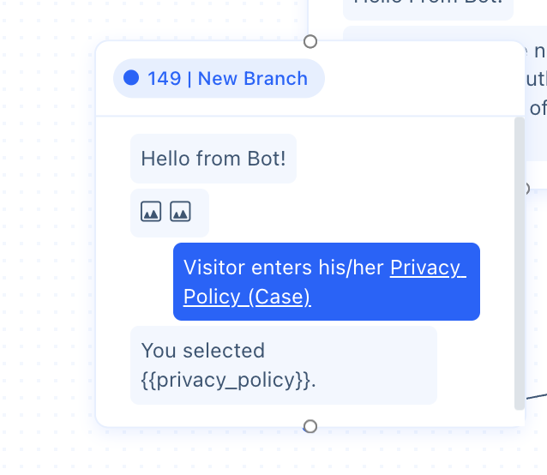Click the neighboring node's connector at right edge
Screen dimensions: 547x475
526,189
